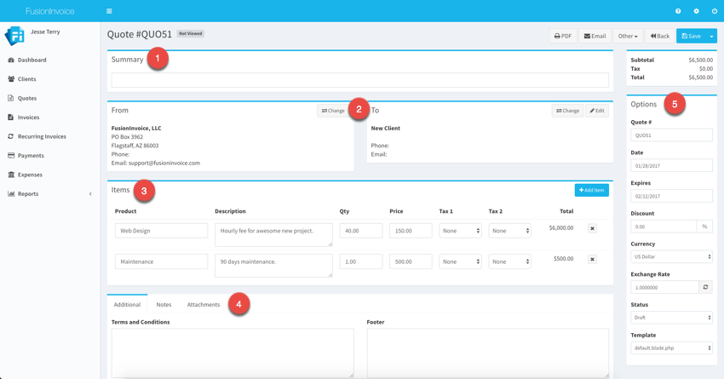The width and height of the screenshot is (724, 379).
Task: Click the Add Item button
Action: click(x=591, y=190)
